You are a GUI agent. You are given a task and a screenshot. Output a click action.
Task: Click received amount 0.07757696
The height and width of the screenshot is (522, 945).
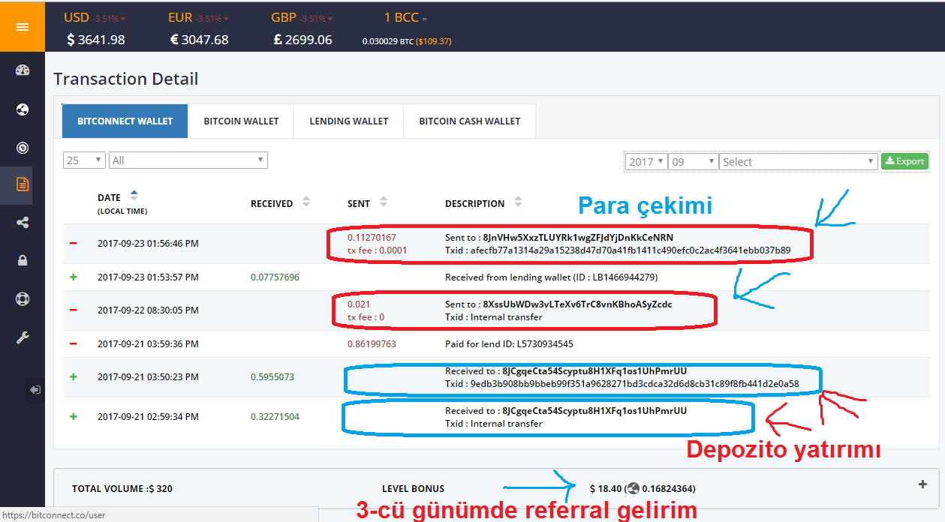pyautogui.click(x=275, y=277)
